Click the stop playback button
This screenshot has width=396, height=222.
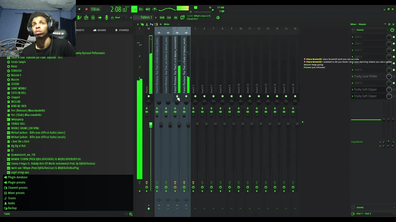79,9
